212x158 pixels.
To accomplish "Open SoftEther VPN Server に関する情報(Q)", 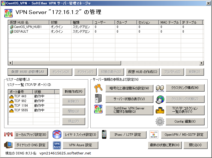I will 129,110.
